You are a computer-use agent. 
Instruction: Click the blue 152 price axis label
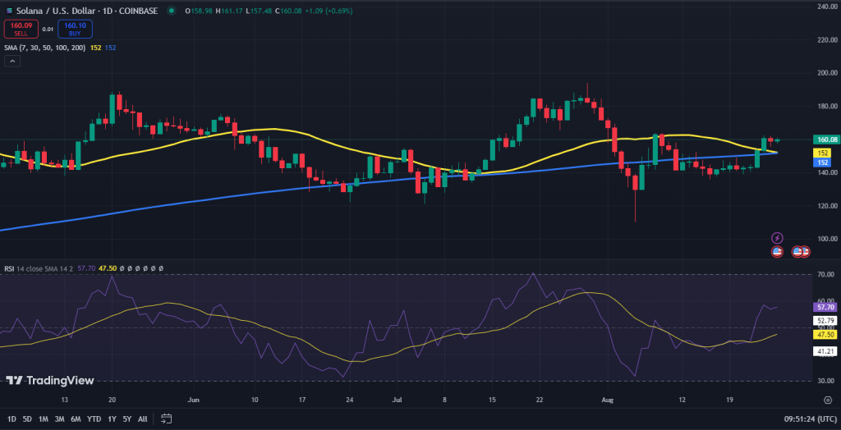821,162
